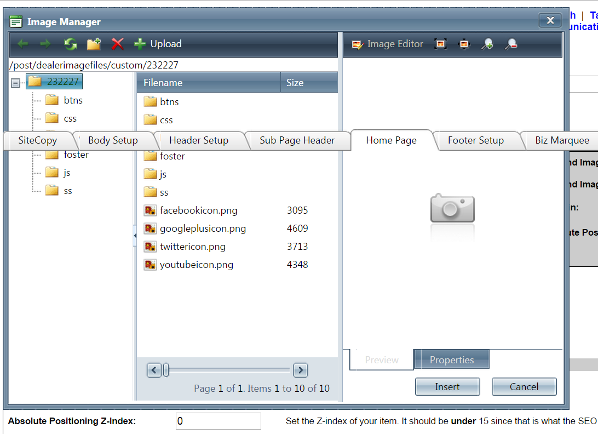Click the pager slider handle
Image resolution: width=598 pixels, height=434 pixels.
[x=166, y=370]
